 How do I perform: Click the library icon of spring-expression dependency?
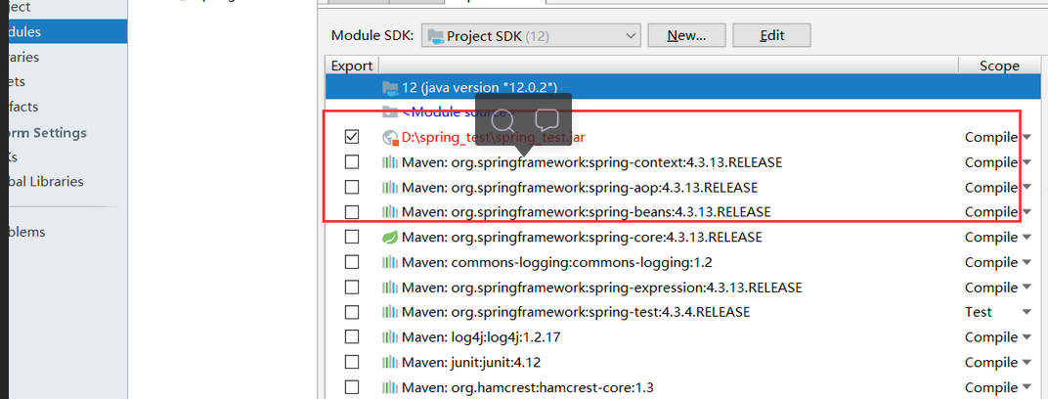390,288
